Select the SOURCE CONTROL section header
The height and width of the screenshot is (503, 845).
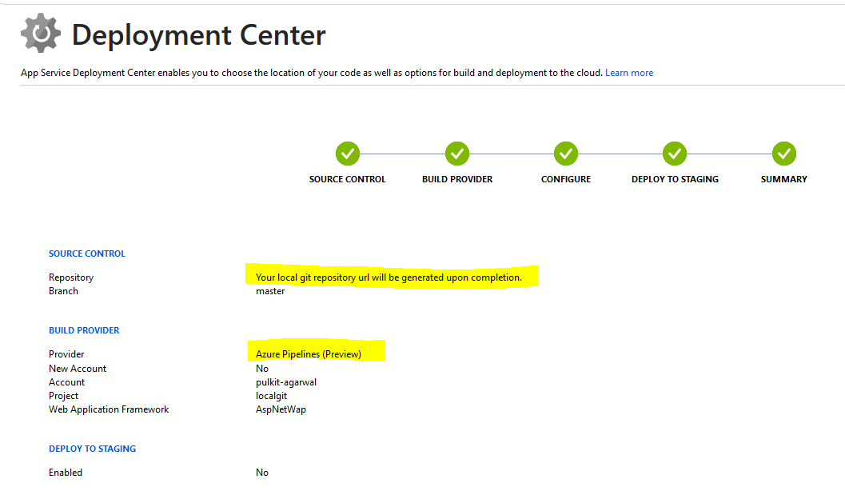[86, 253]
